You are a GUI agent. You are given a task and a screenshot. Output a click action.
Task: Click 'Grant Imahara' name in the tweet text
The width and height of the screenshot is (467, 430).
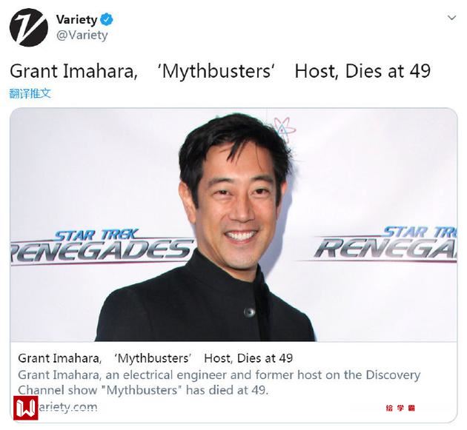(73, 71)
